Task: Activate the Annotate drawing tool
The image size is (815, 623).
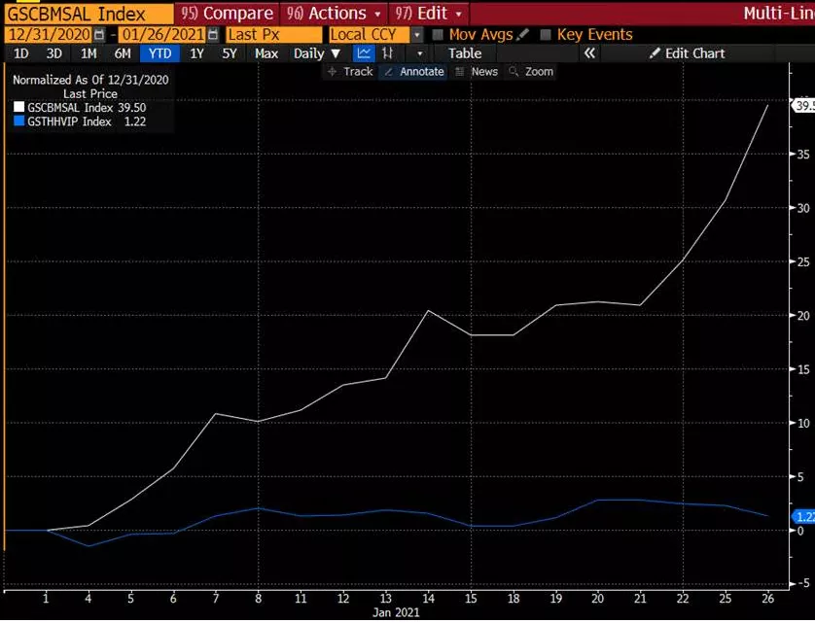Action: [x=413, y=72]
